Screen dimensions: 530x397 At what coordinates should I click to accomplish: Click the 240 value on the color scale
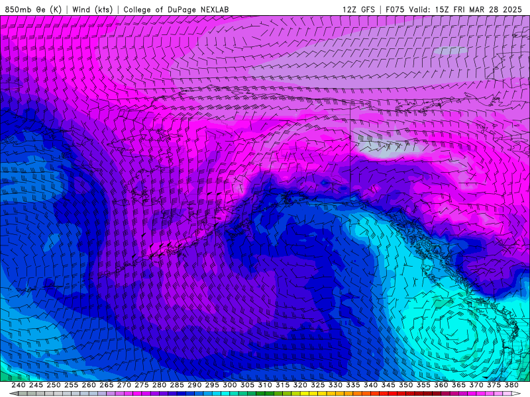coord(19,385)
